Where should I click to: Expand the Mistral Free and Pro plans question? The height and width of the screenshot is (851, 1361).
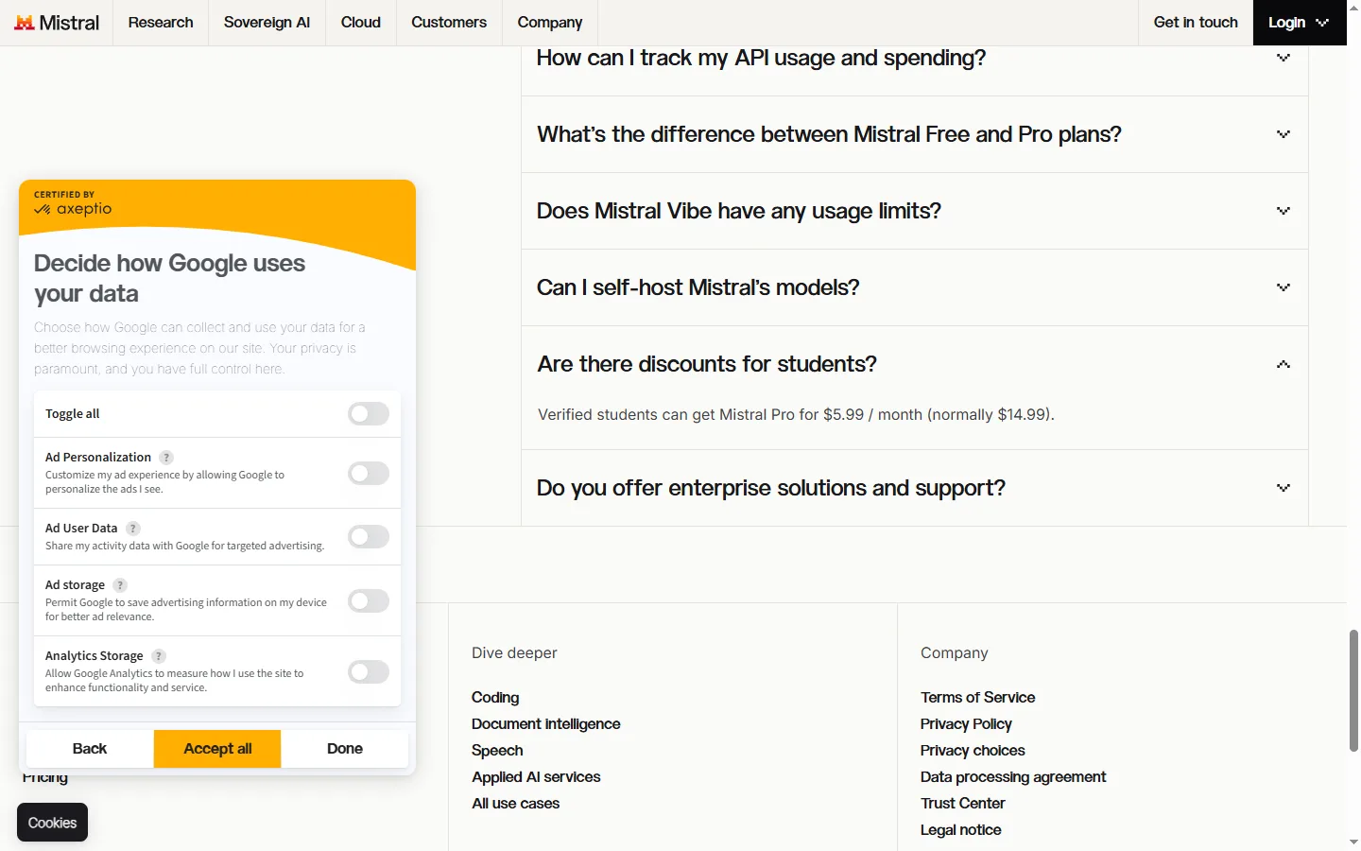click(x=915, y=134)
